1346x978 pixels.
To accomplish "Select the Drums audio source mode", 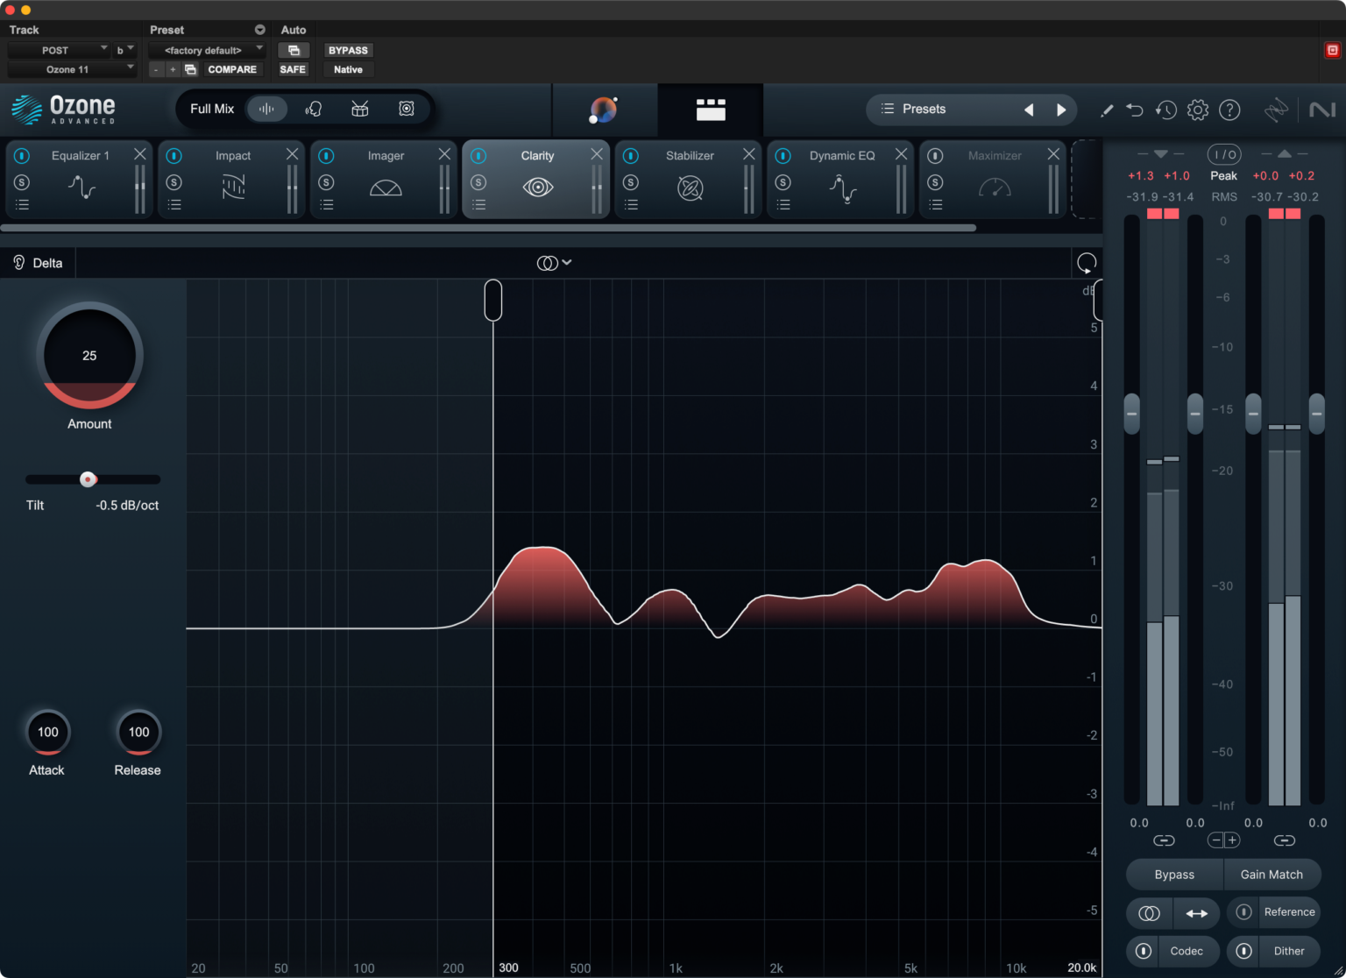I will [x=359, y=109].
